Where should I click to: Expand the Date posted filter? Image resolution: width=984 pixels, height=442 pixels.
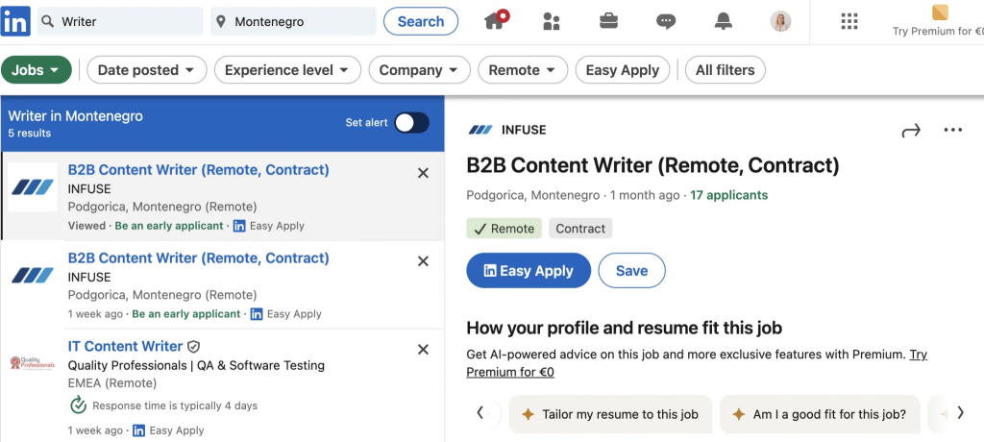(x=147, y=70)
